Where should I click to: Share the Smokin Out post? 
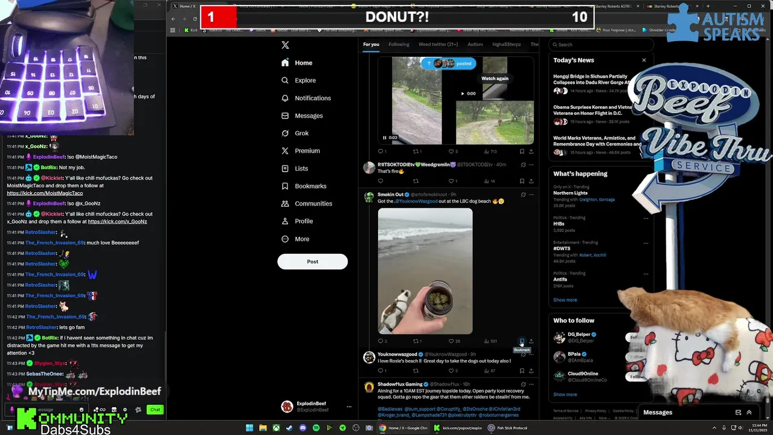pos(531,341)
